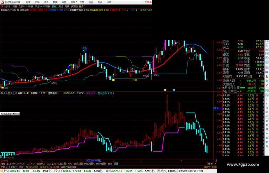Image resolution: width=269 pixels, height=173 pixels.
Task: Select the 周线 weekly period tab
Action: coord(61,6)
